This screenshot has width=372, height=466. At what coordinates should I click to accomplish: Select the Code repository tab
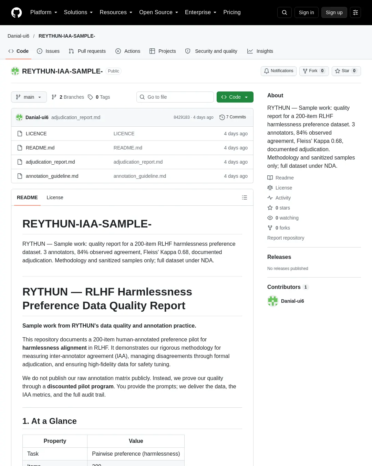[x=19, y=51]
